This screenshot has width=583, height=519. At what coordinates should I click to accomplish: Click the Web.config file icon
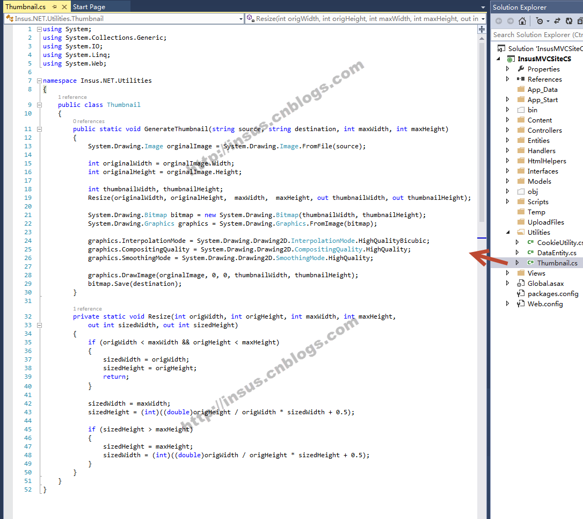coord(521,304)
